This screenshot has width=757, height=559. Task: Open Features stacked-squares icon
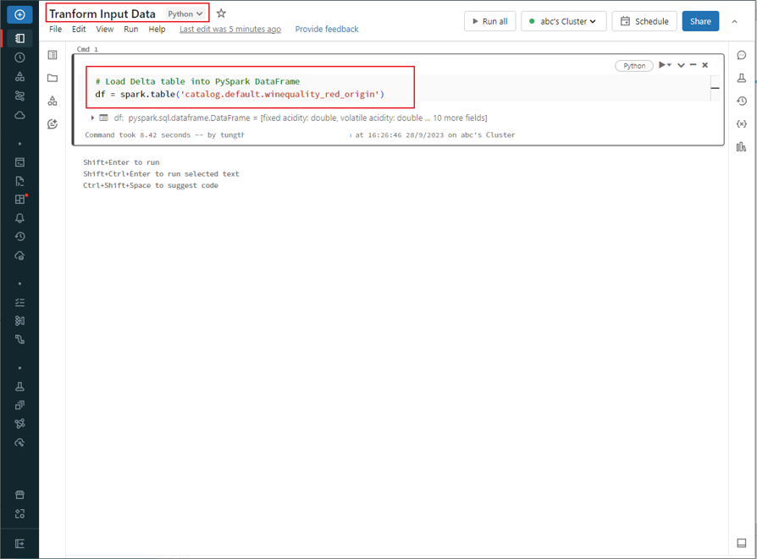(19, 405)
